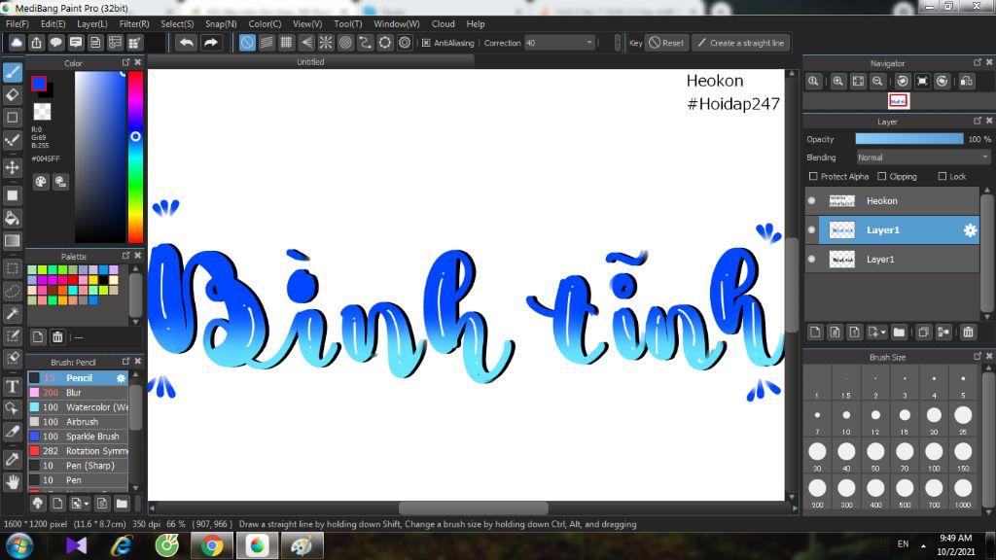Viewport: 996px width, 560px height.
Task: Click the Navigator preview thumbnail
Action: point(898,101)
